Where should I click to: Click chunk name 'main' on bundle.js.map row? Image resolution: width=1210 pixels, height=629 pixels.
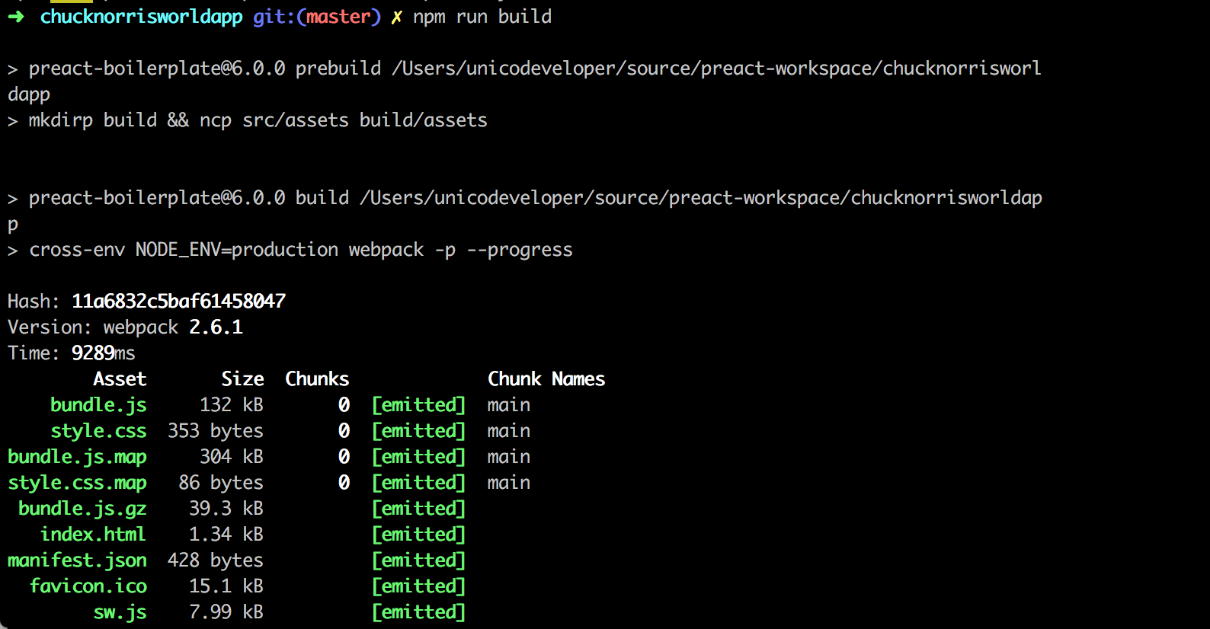(509, 457)
